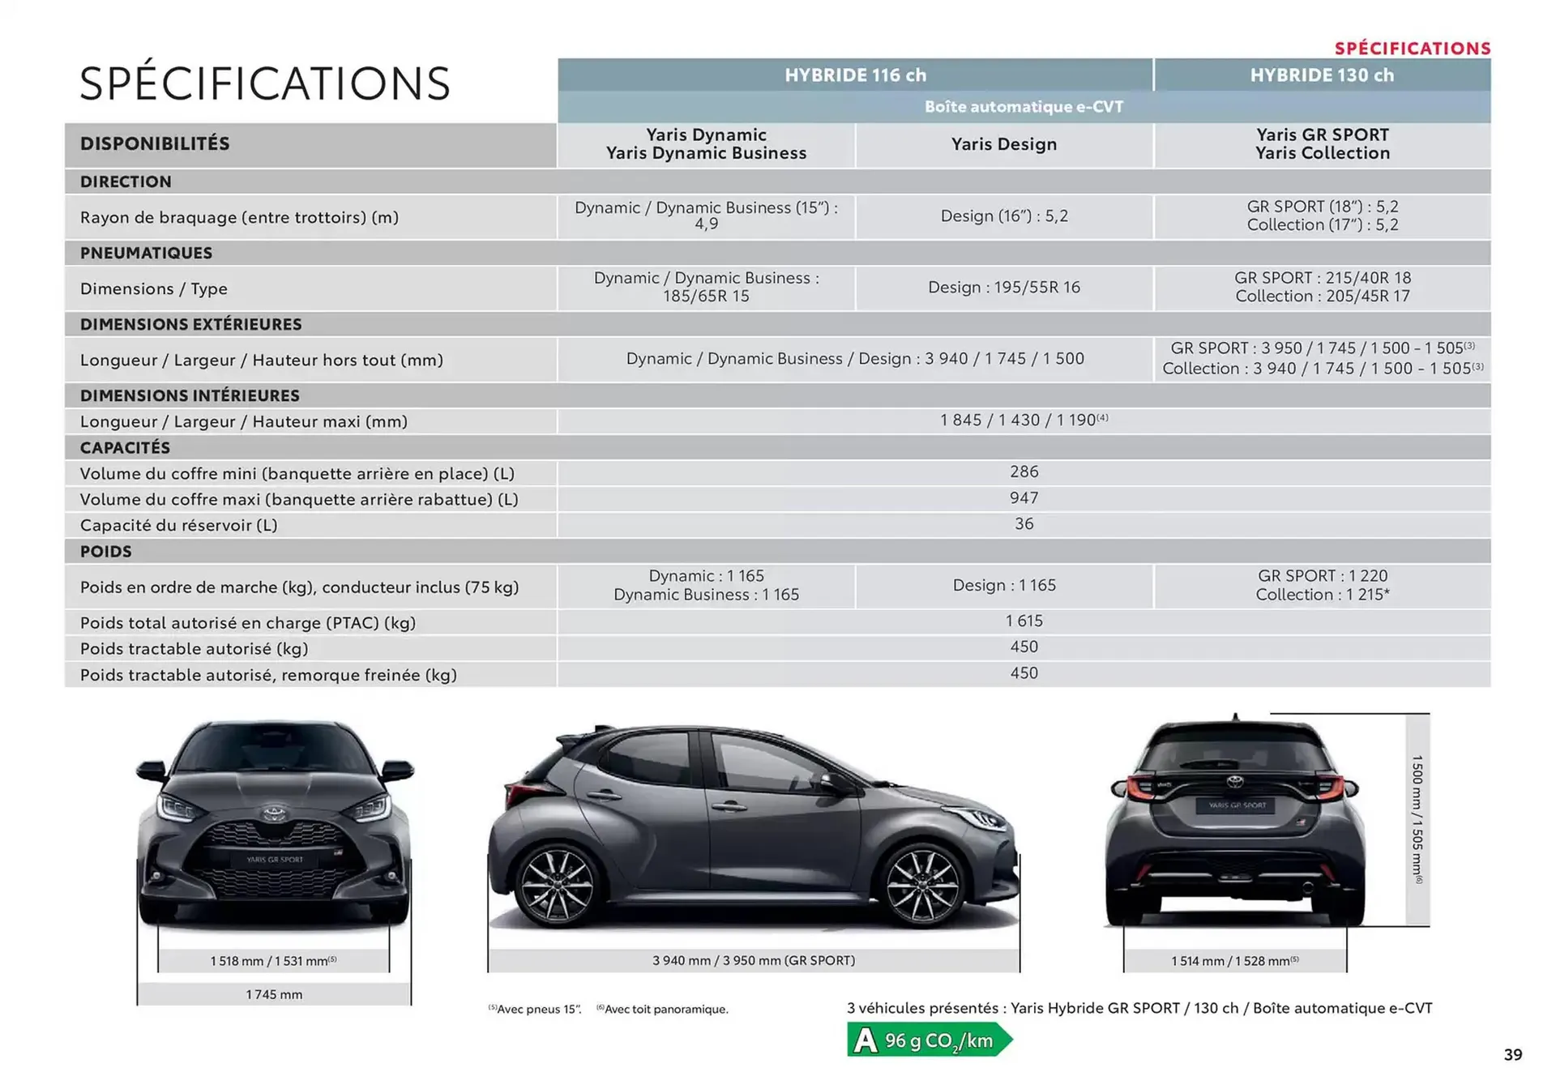This screenshot has width=1556, height=1089.
Task: Select the Yaris Design column header
Action: click(1005, 145)
